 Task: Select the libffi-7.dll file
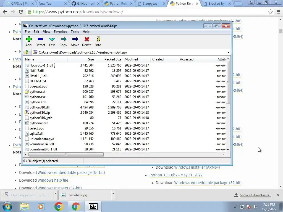click(36, 71)
